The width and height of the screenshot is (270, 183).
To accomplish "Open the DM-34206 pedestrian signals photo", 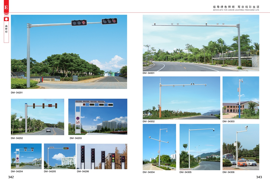I will click(x=102, y=156).
